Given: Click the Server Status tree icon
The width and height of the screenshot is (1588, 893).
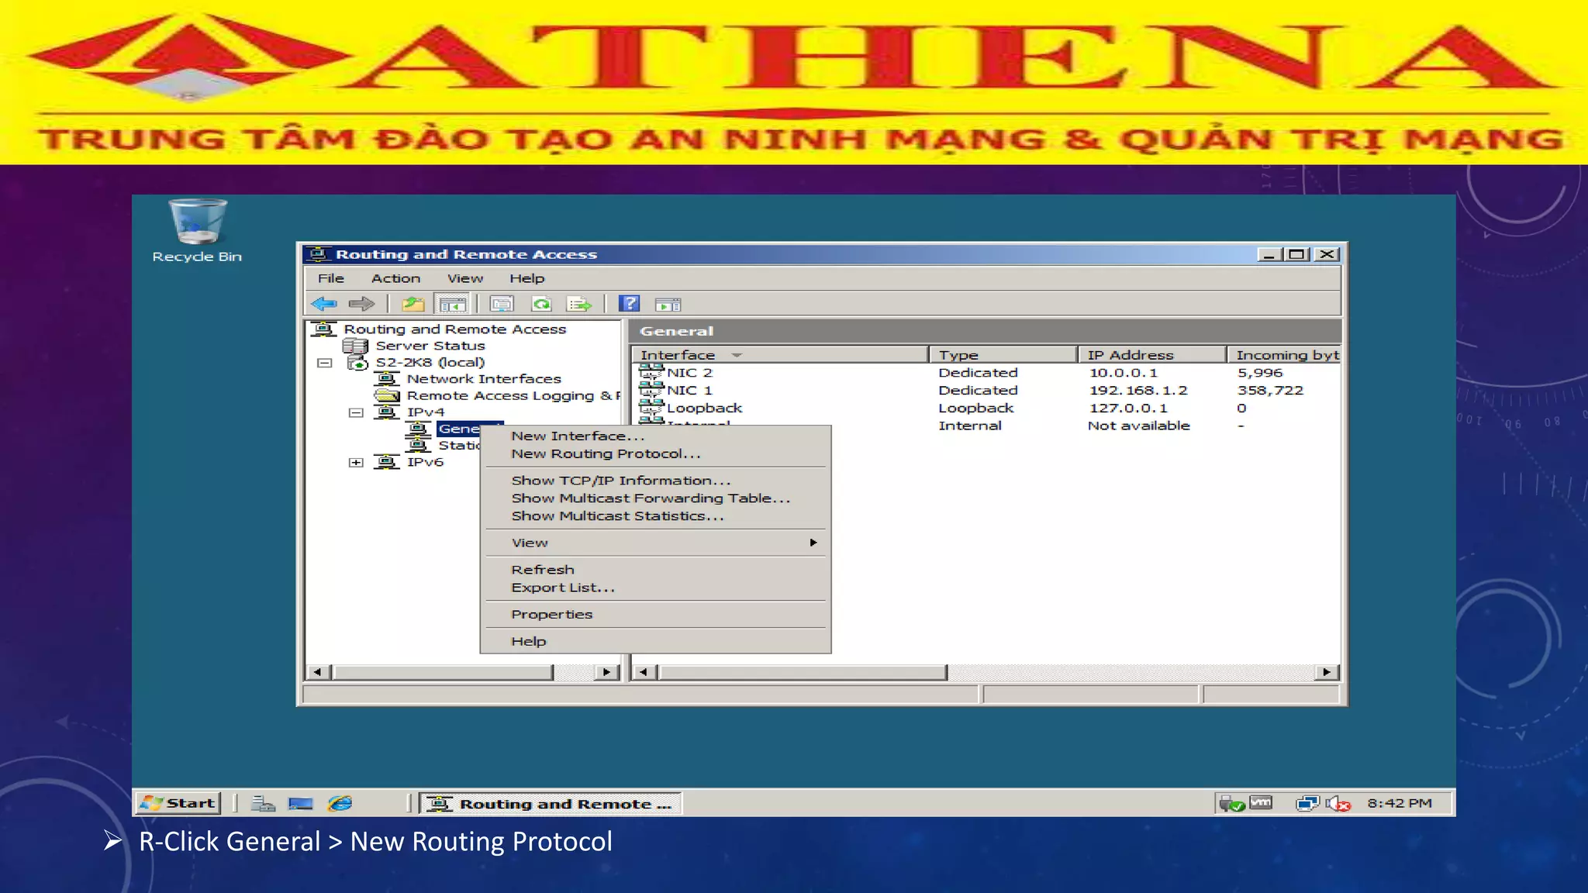Looking at the screenshot, I should coord(355,346).
